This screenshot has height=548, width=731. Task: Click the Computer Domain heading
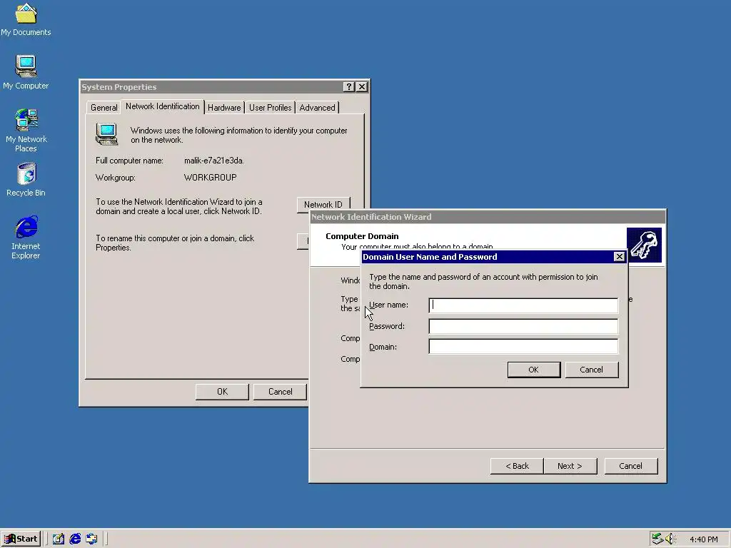[x=362, y=236]
